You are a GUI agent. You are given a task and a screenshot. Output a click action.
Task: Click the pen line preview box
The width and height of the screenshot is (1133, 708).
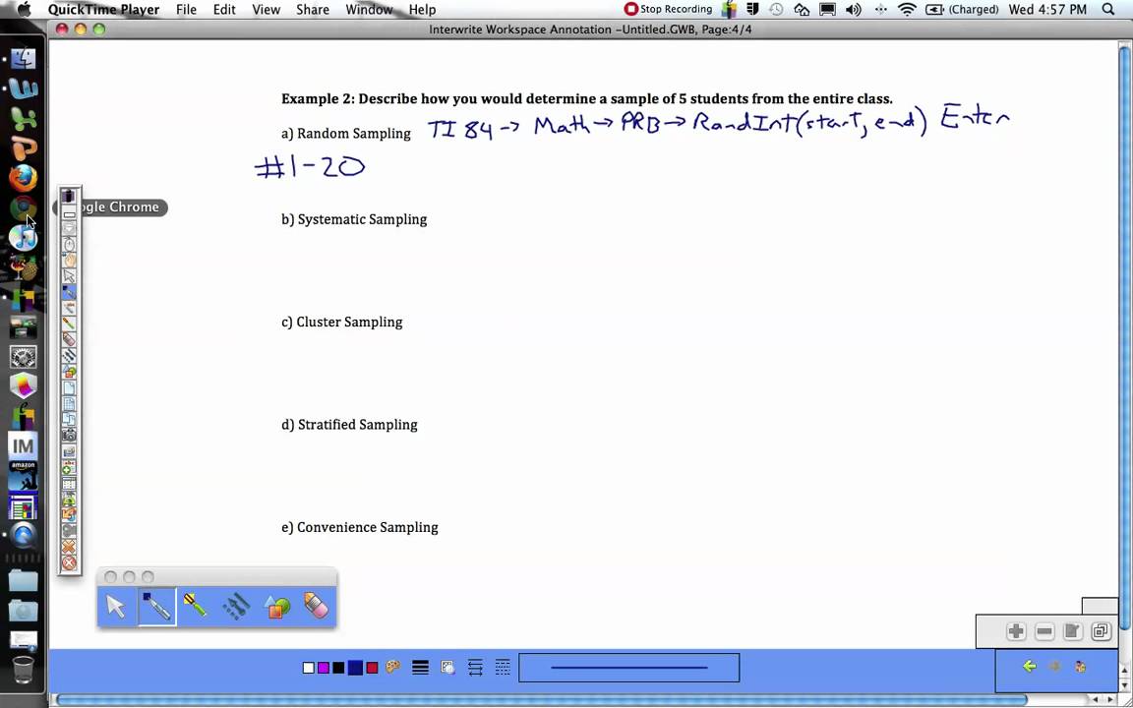628,668
